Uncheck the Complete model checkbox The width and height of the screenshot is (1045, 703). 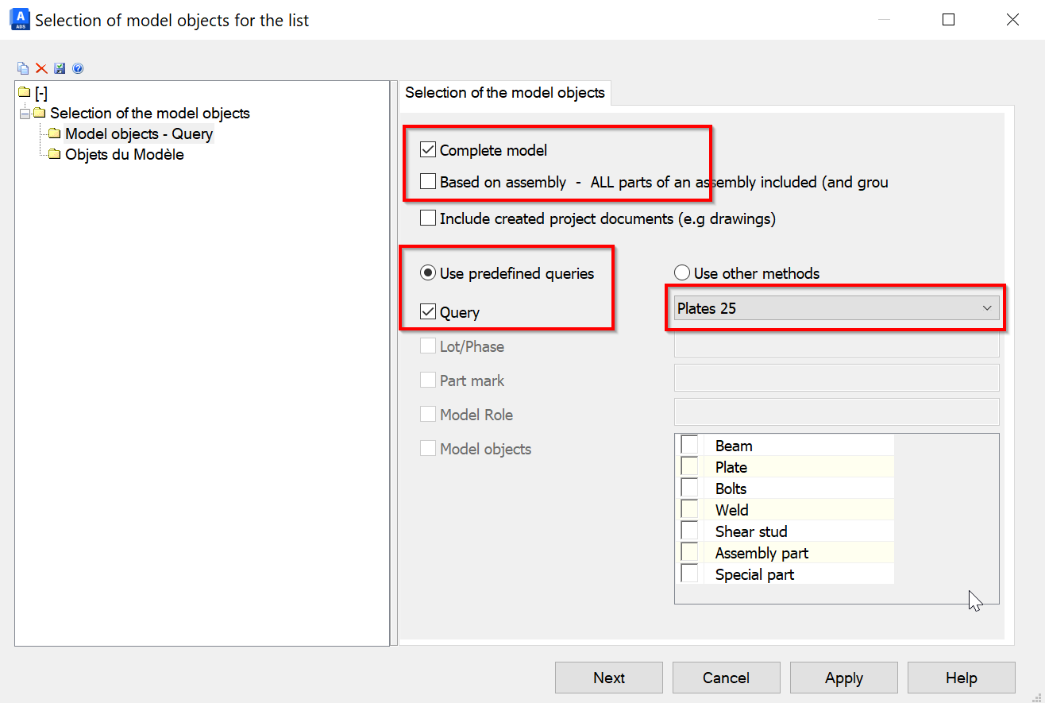(x=429, y=149)
